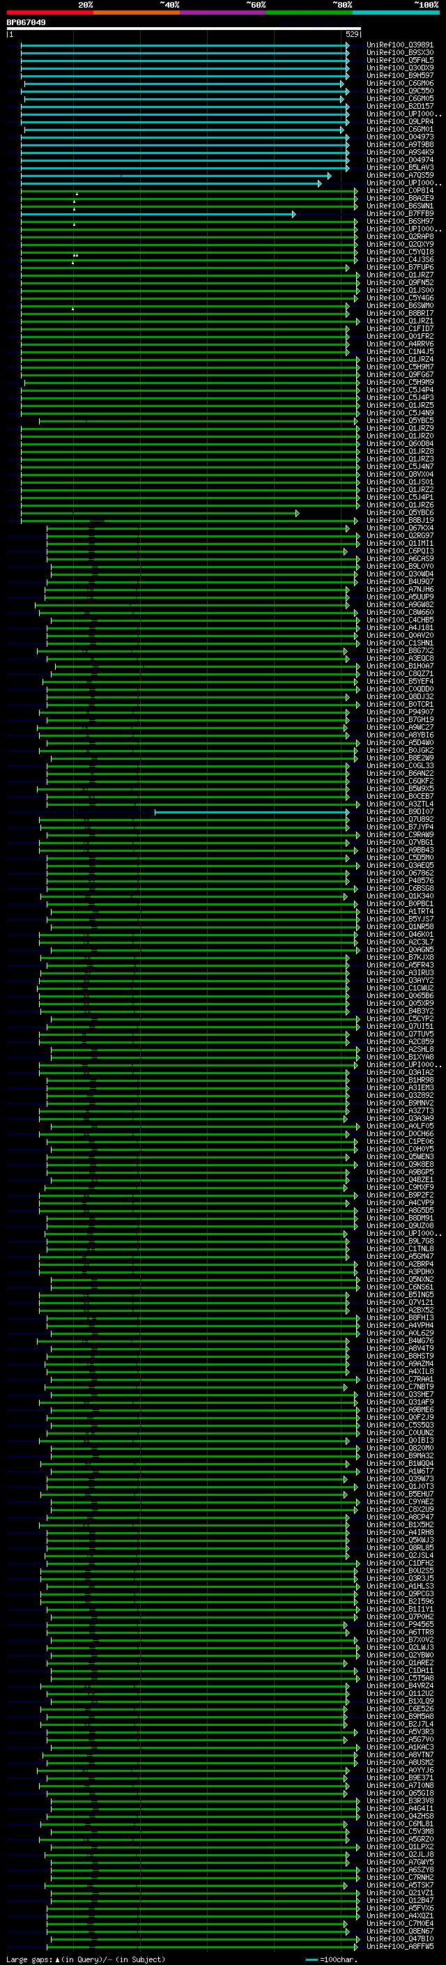Select the UniRef100_A4RRV6 label
The image size is (446, 1965).
pos(400,344)
